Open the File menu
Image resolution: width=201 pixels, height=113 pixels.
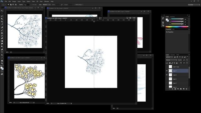pos(6,1)
